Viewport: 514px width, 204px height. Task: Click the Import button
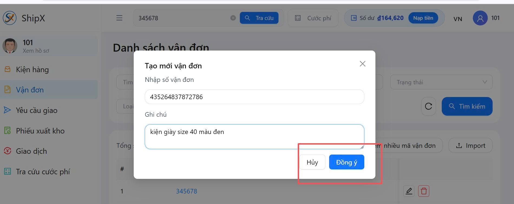470,146
